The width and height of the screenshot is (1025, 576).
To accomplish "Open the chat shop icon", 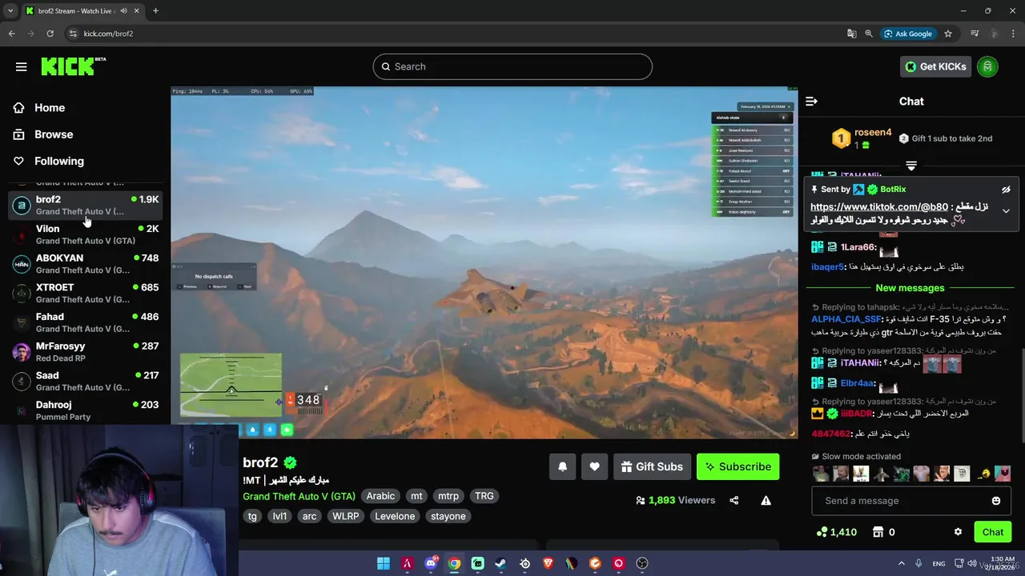I will pyautogui.click(x=878, y=532).
